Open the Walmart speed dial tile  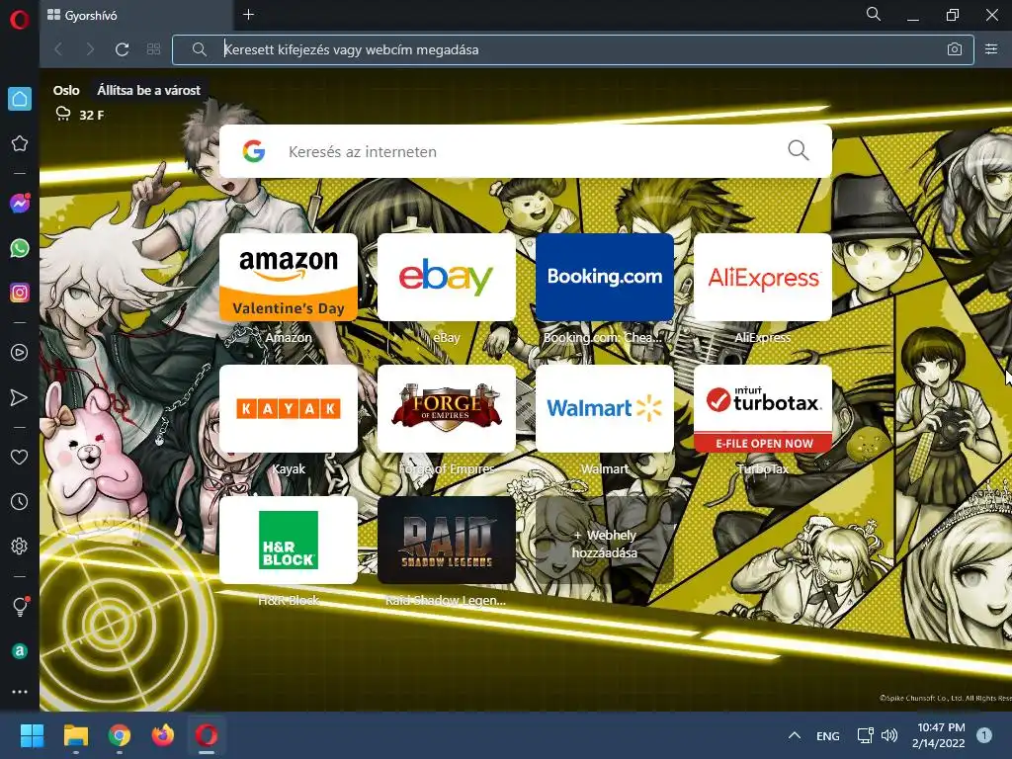(x=605, y=408)
